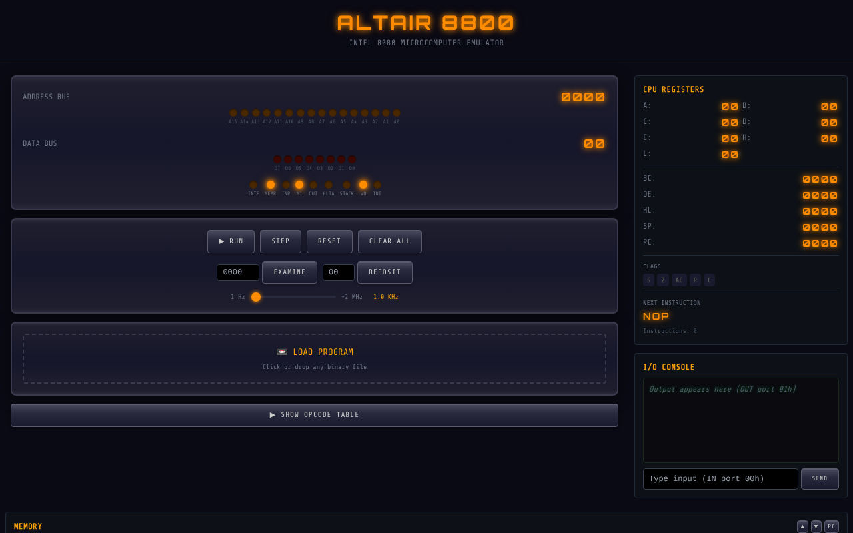Click the OUT status LED

pos(313,185)
